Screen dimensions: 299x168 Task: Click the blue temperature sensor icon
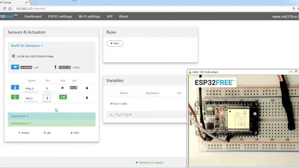point(15,87)
